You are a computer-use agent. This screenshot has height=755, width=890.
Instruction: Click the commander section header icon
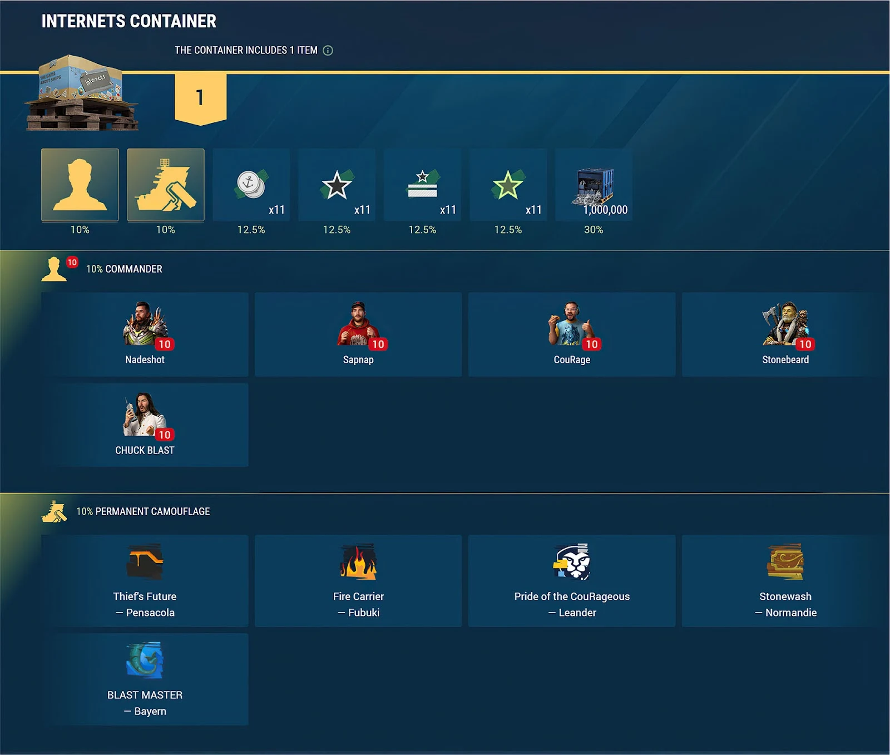click(54, 269)
